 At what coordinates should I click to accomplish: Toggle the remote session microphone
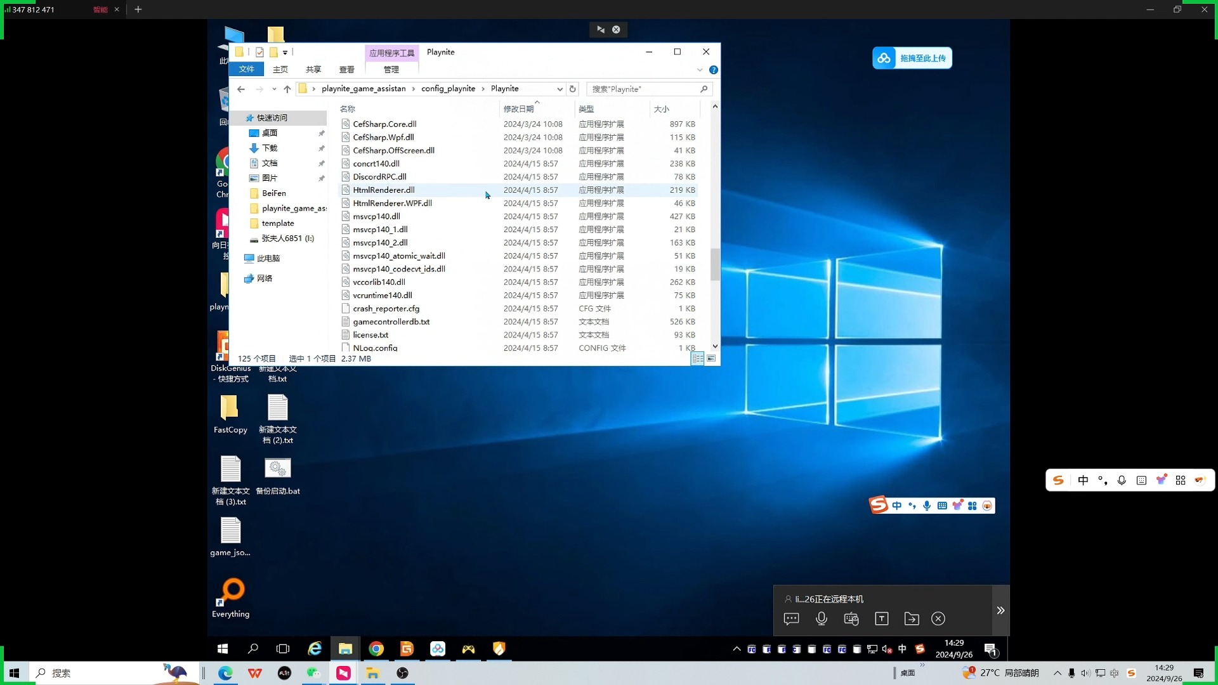pyautogui.click(x=822, y=619)
